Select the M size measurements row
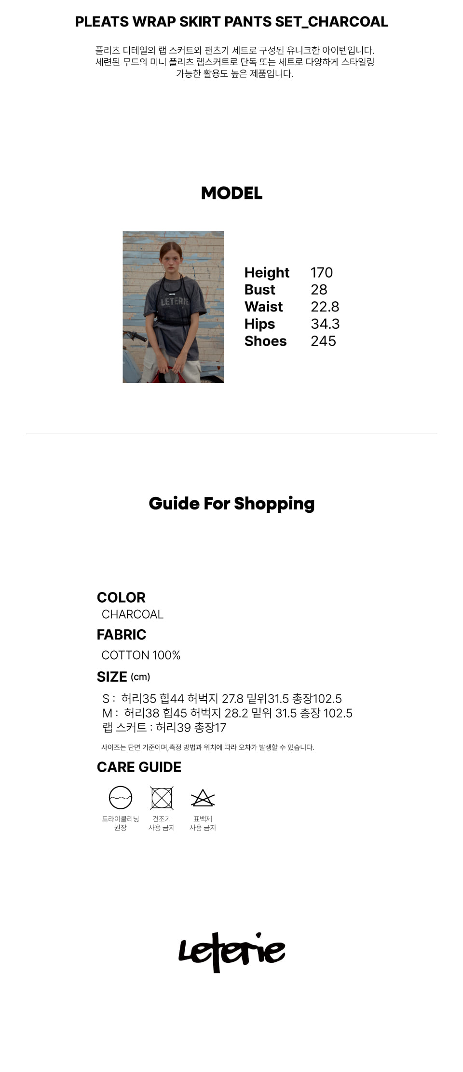Image resolution: width=463 pixels, height=1072 pixels. [227, 713]
